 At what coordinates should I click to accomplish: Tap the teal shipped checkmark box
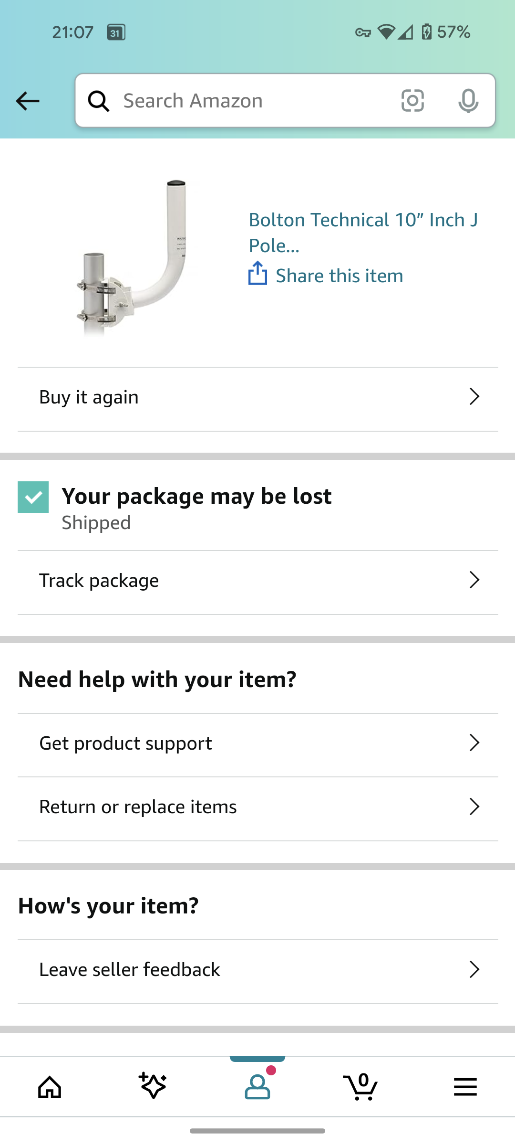[x=33, y=497]
